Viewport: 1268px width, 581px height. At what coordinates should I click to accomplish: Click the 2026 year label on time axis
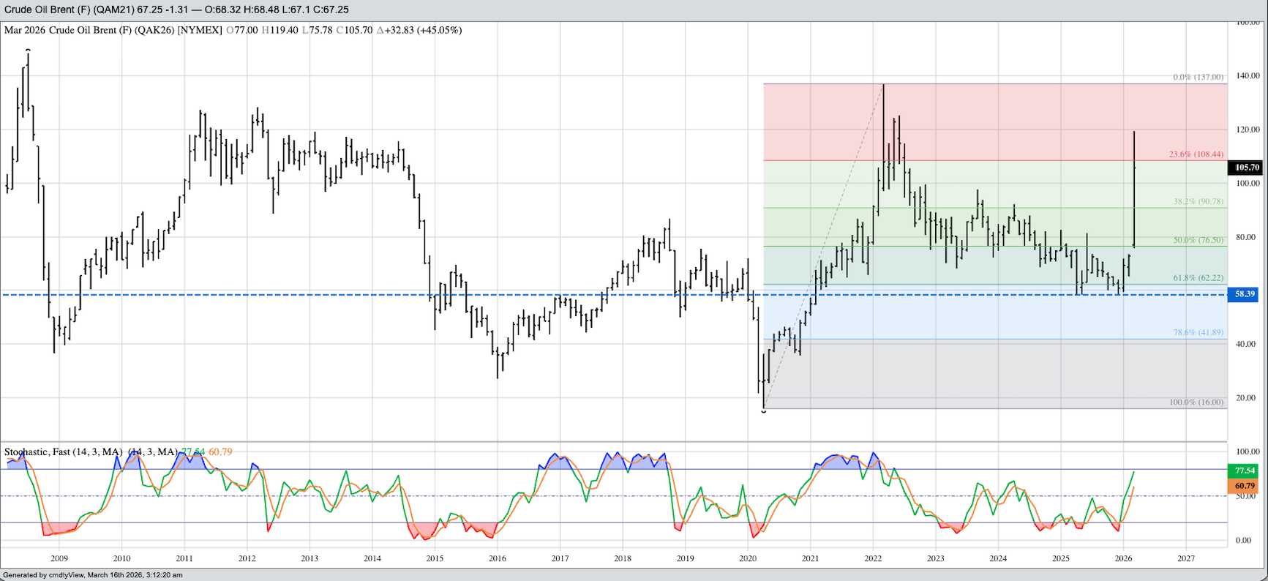[x=1123, y=558]
